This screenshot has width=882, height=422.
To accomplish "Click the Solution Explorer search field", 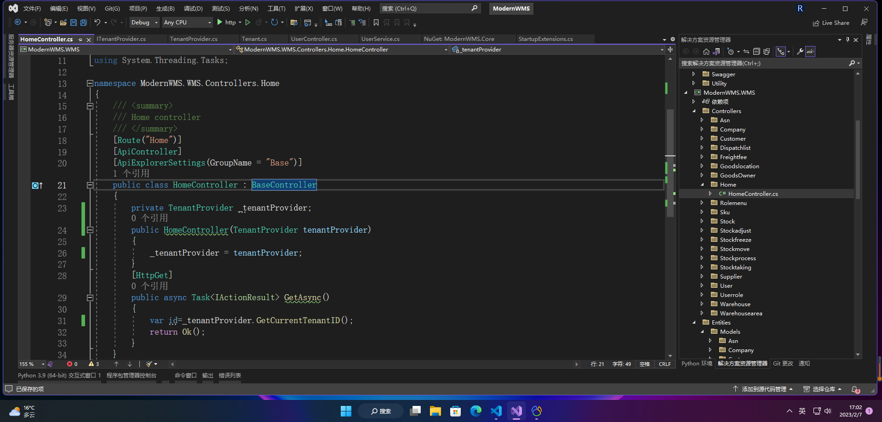I will tap(769, 63).
